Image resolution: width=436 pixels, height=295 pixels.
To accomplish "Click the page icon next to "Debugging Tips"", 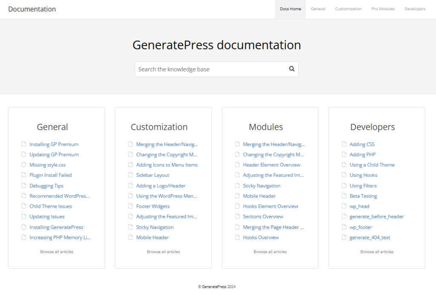I will click(23, 186).
